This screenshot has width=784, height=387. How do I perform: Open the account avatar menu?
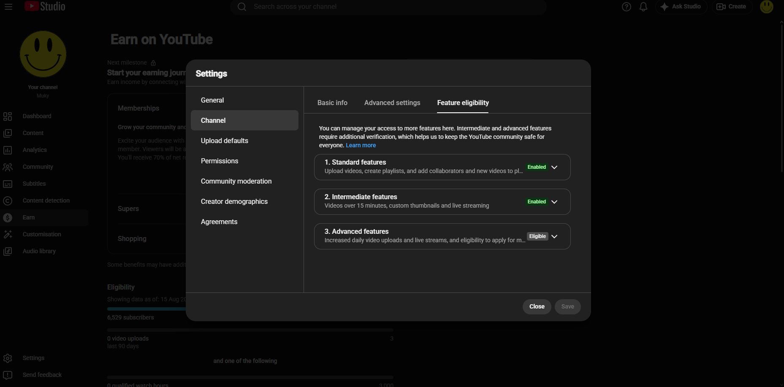(767, 7)
